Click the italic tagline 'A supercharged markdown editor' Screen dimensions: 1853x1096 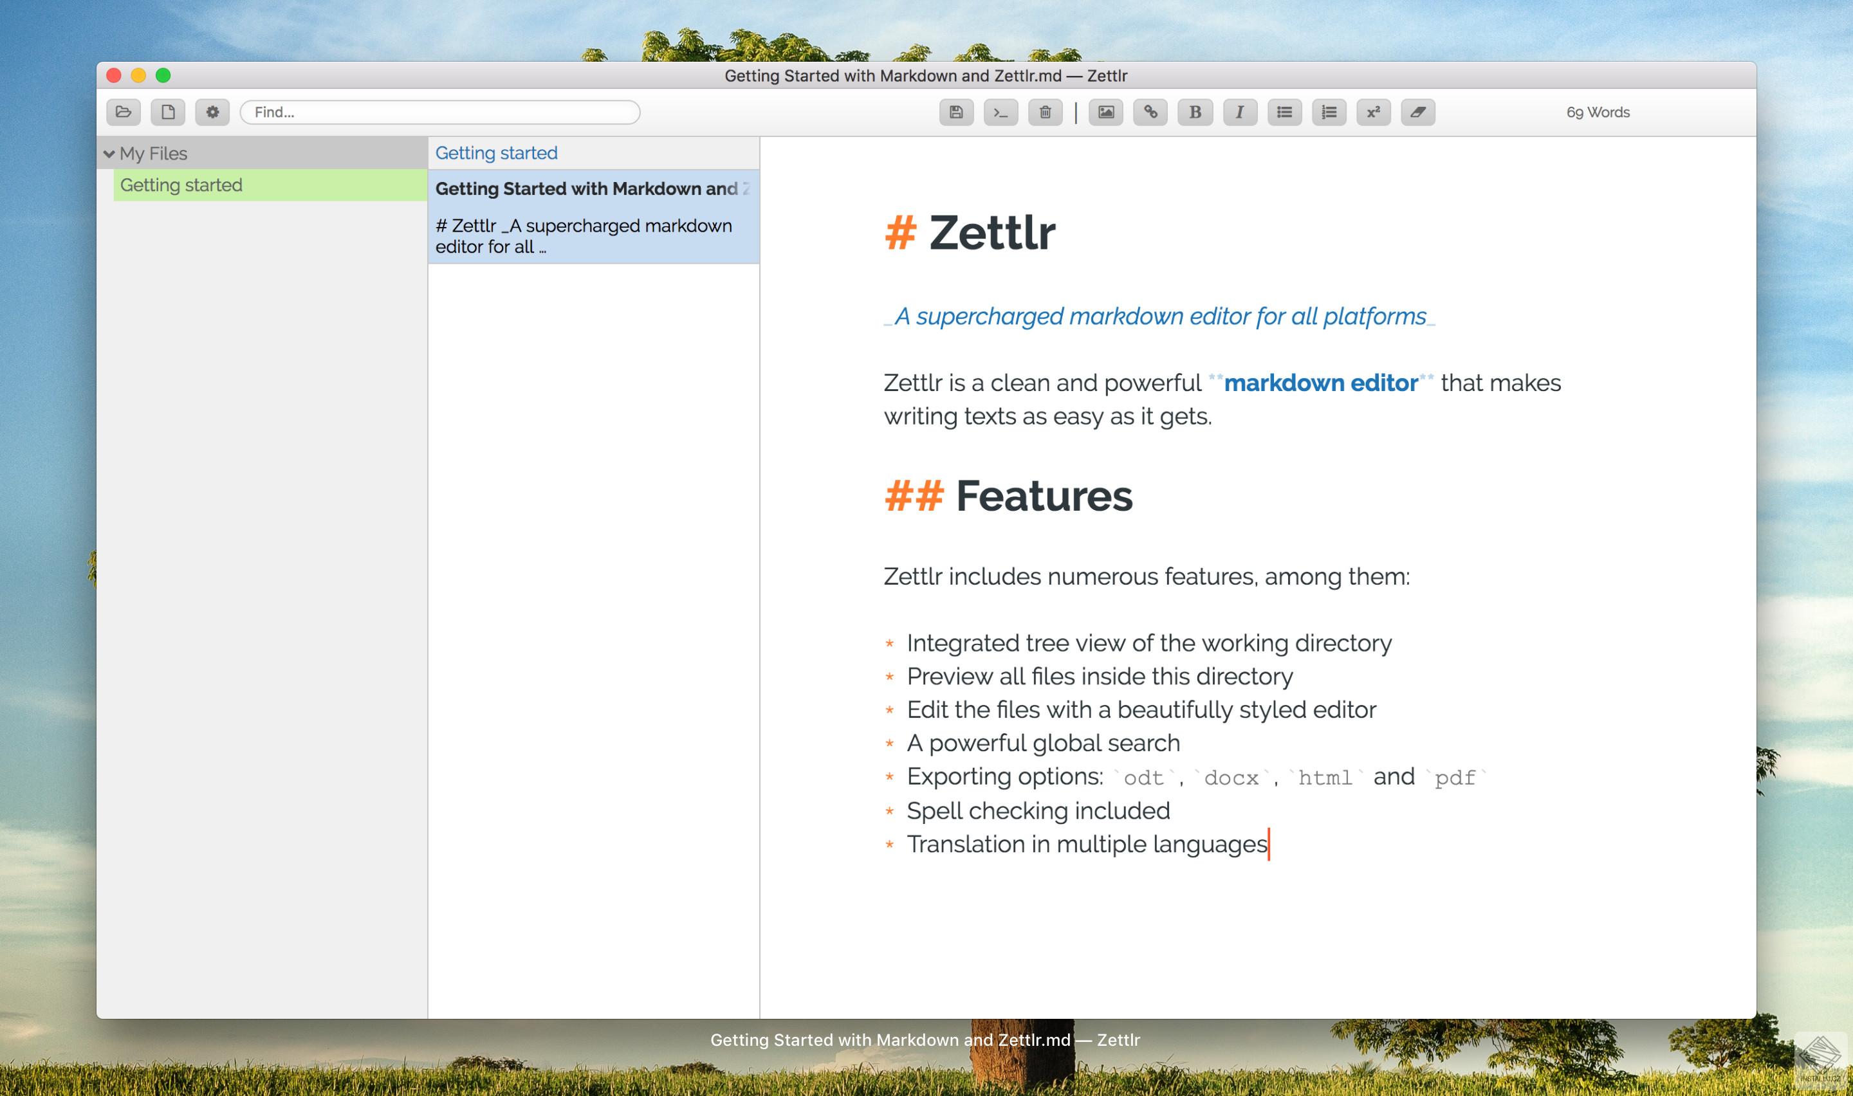pyautogui.click(x=1159, y=316)
